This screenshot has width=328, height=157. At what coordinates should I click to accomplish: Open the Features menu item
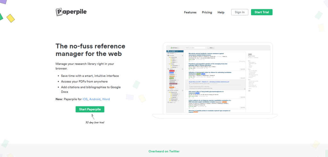(190, 12)
